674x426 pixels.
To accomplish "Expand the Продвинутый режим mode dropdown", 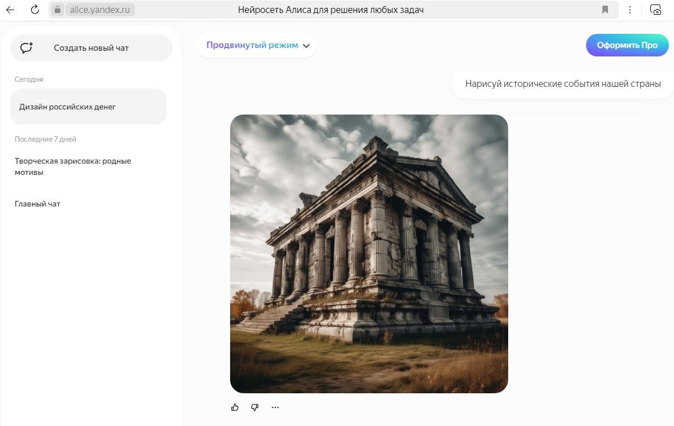I will click(255, 45).
